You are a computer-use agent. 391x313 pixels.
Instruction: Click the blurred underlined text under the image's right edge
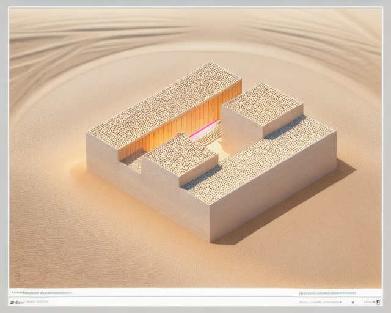(x=327, y=293)
